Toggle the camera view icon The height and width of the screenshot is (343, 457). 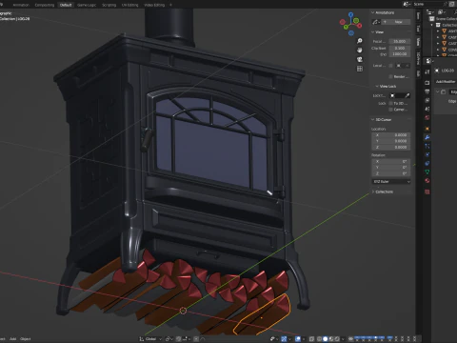[360, 59]
